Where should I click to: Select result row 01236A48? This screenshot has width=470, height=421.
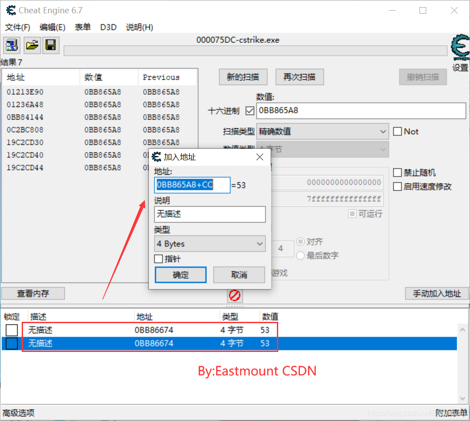point(99,104)
